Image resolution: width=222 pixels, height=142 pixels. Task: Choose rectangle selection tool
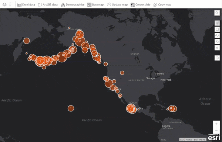pyautogui.click(x=217, y=29)
